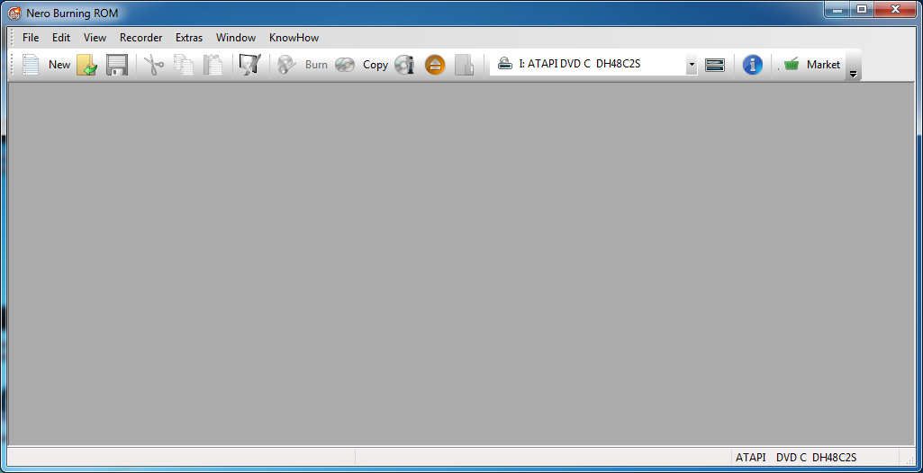Open an existing compilation with folder icon
The height and width of the screenshot is (473, 923).
pyautogui.click(x=87, y=65)
